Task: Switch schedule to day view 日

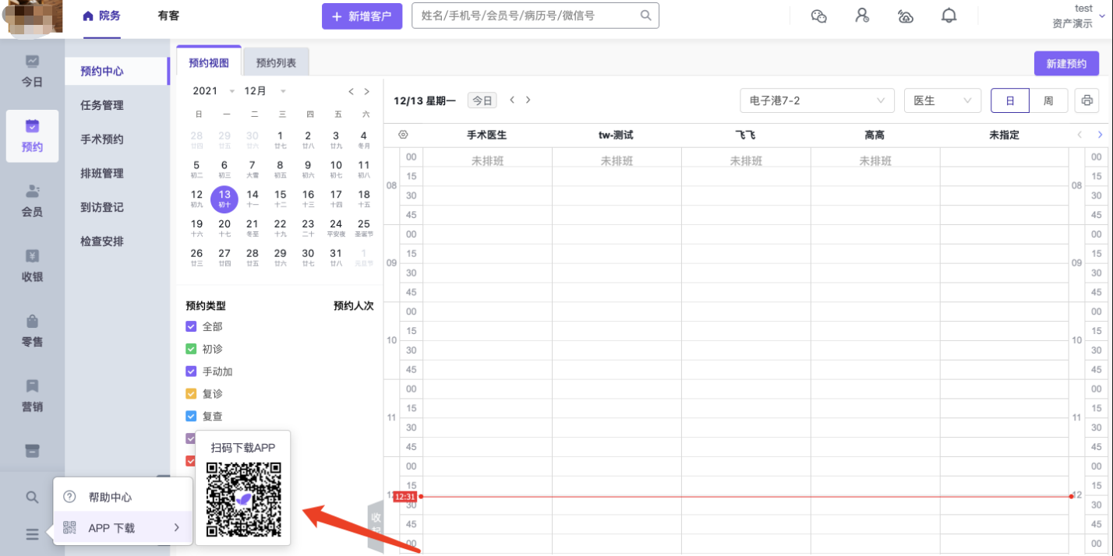Action: pyautogui.click(x=1010, y=100)
